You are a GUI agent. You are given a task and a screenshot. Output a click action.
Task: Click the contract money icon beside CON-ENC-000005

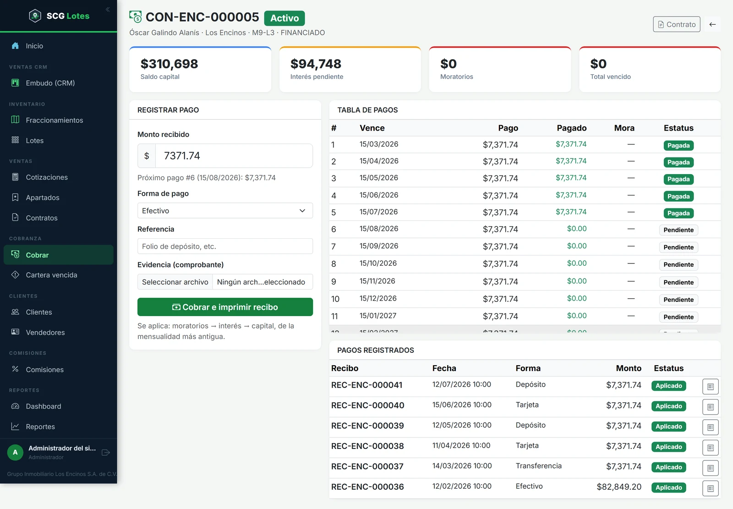(136, 17)
